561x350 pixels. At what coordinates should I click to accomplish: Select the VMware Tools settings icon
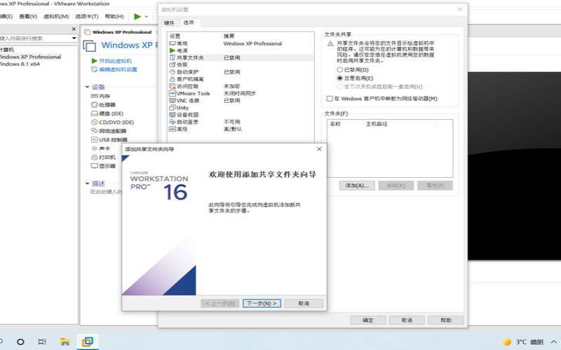[x=172, y=93]
